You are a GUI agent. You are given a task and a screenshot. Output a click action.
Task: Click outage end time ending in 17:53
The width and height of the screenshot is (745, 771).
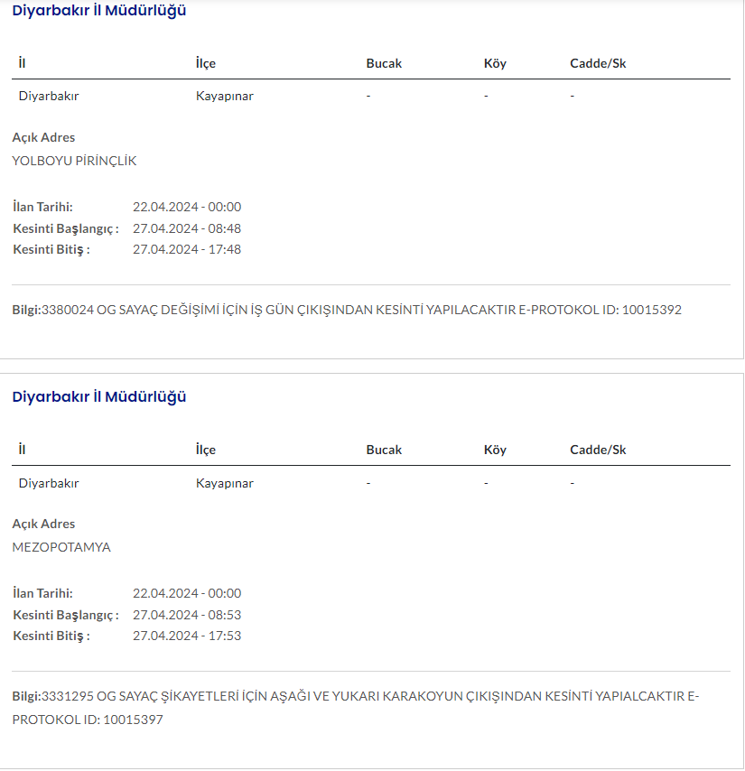click(187, 636)
